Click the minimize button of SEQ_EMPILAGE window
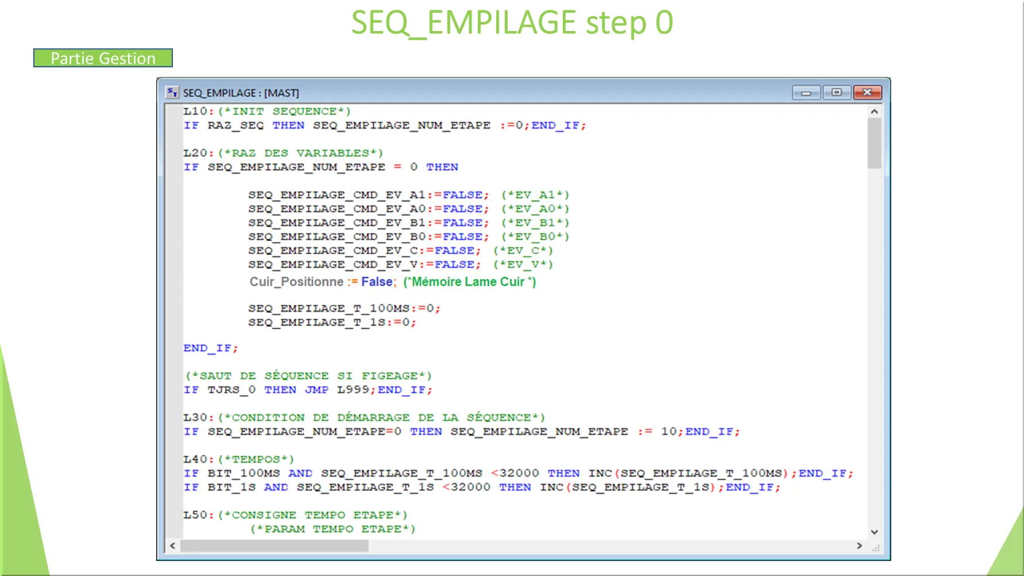1024x576 pixels. pyautogui.click(x=806, y=92)
